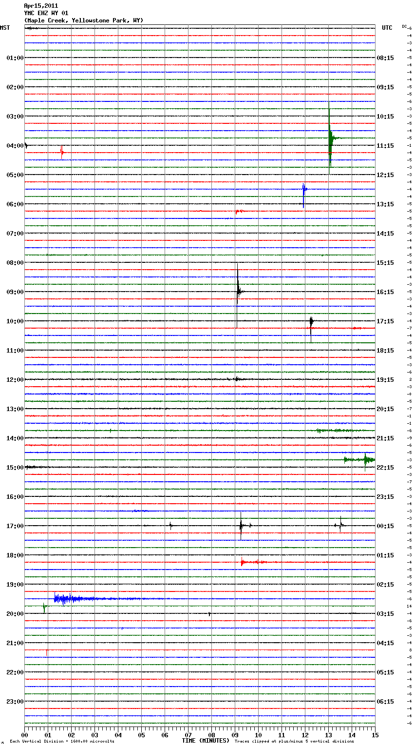Click the small red event on the 04:00 MST row
Screen dimensions: 414x748
click(x=62, y=153)
